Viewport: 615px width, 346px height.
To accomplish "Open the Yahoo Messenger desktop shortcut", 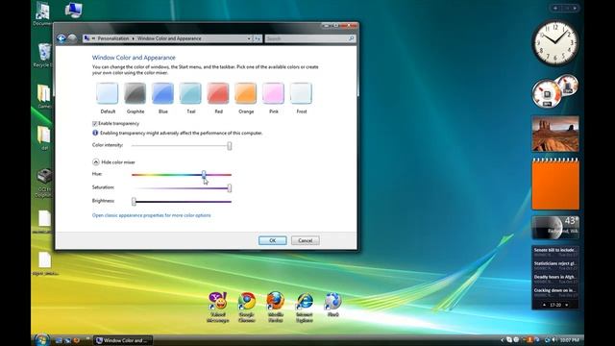I will [x=218, y=308].
